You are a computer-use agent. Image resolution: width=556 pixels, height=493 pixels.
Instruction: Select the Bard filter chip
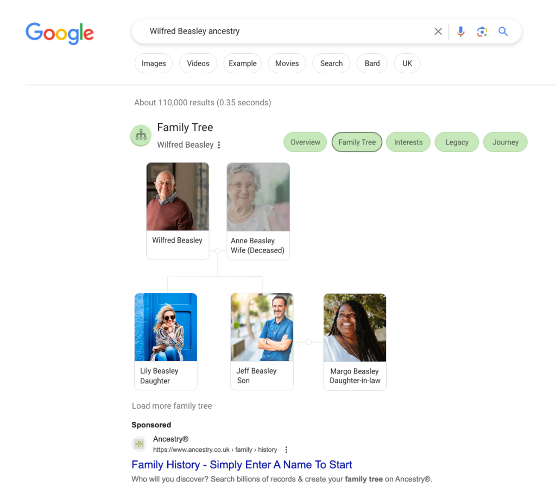pos(372,64)
